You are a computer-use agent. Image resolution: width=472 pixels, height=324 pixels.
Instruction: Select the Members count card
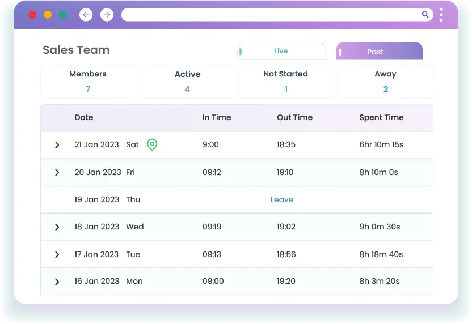pyautogui.click(x=88, y=82)
